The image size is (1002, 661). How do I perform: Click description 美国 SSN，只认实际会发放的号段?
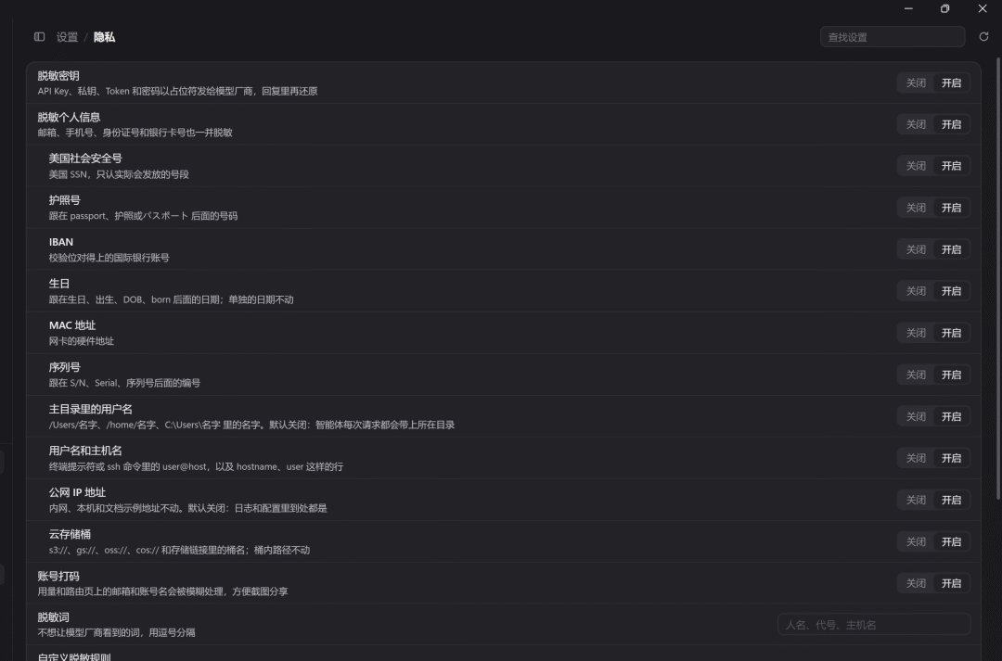point(119,174)
